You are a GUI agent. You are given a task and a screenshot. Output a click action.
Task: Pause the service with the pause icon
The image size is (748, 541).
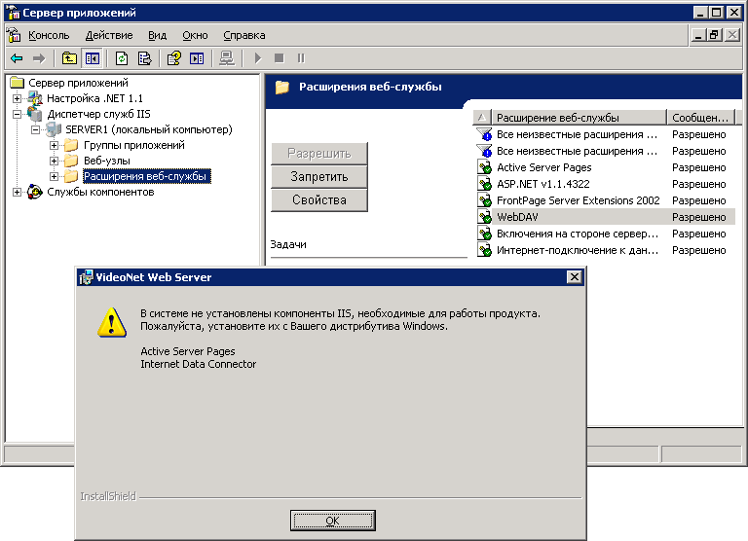pos(301,58)
